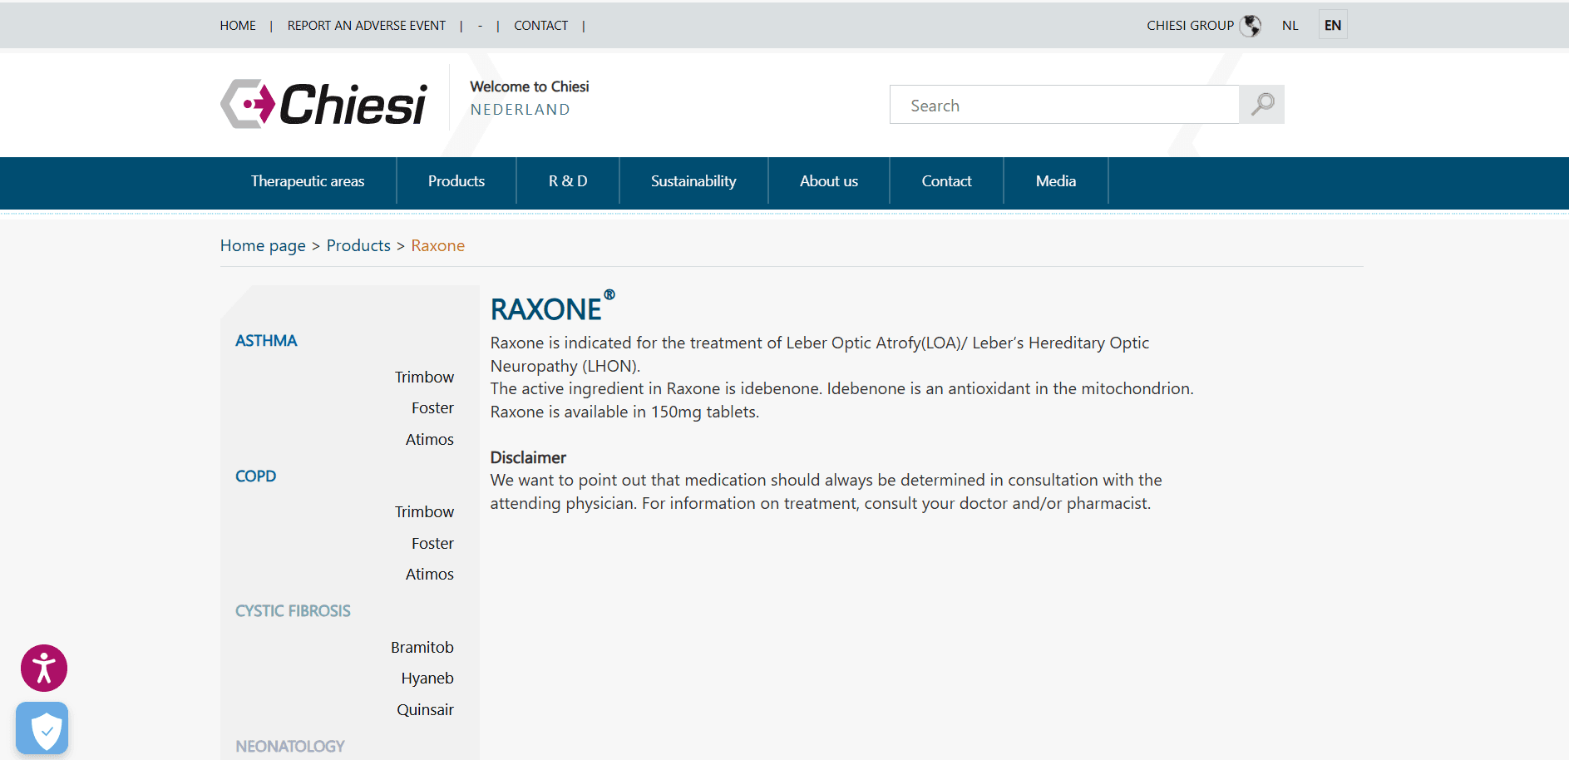Focus the Search input field
1569x760 pixels.
[x=1064, y=105]
